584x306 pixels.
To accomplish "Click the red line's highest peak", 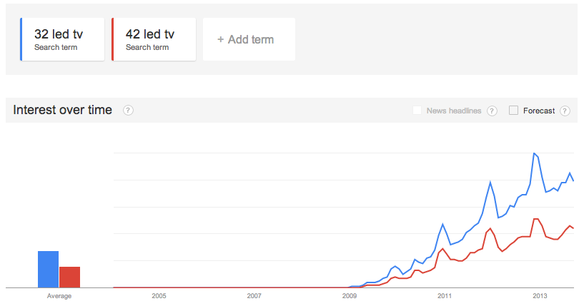I will coord(535,219).
